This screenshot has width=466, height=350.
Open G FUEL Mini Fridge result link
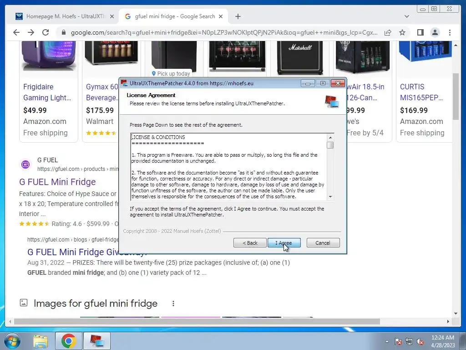[57, 182]
